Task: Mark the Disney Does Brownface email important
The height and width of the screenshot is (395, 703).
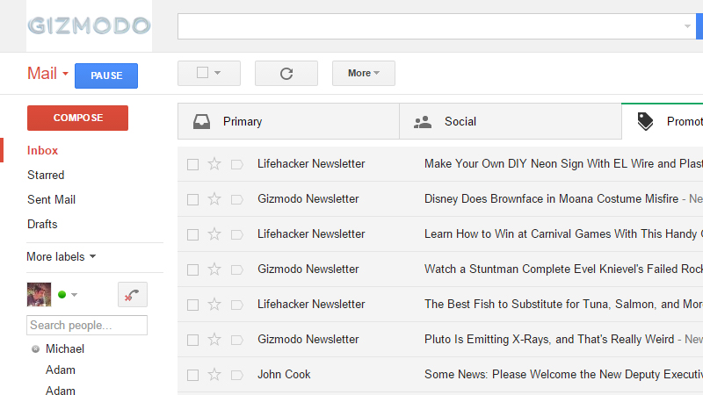Action: (x=237, y=199)
